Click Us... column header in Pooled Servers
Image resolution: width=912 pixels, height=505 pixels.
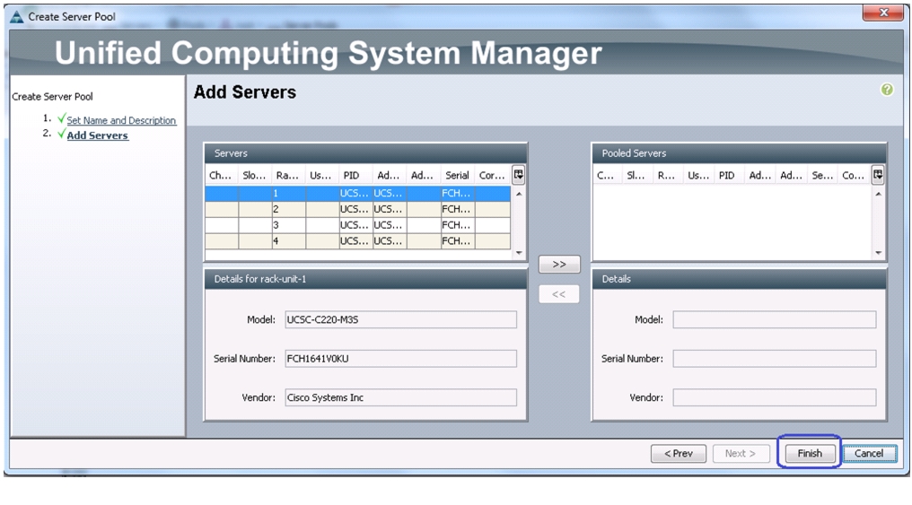(698, 175)
